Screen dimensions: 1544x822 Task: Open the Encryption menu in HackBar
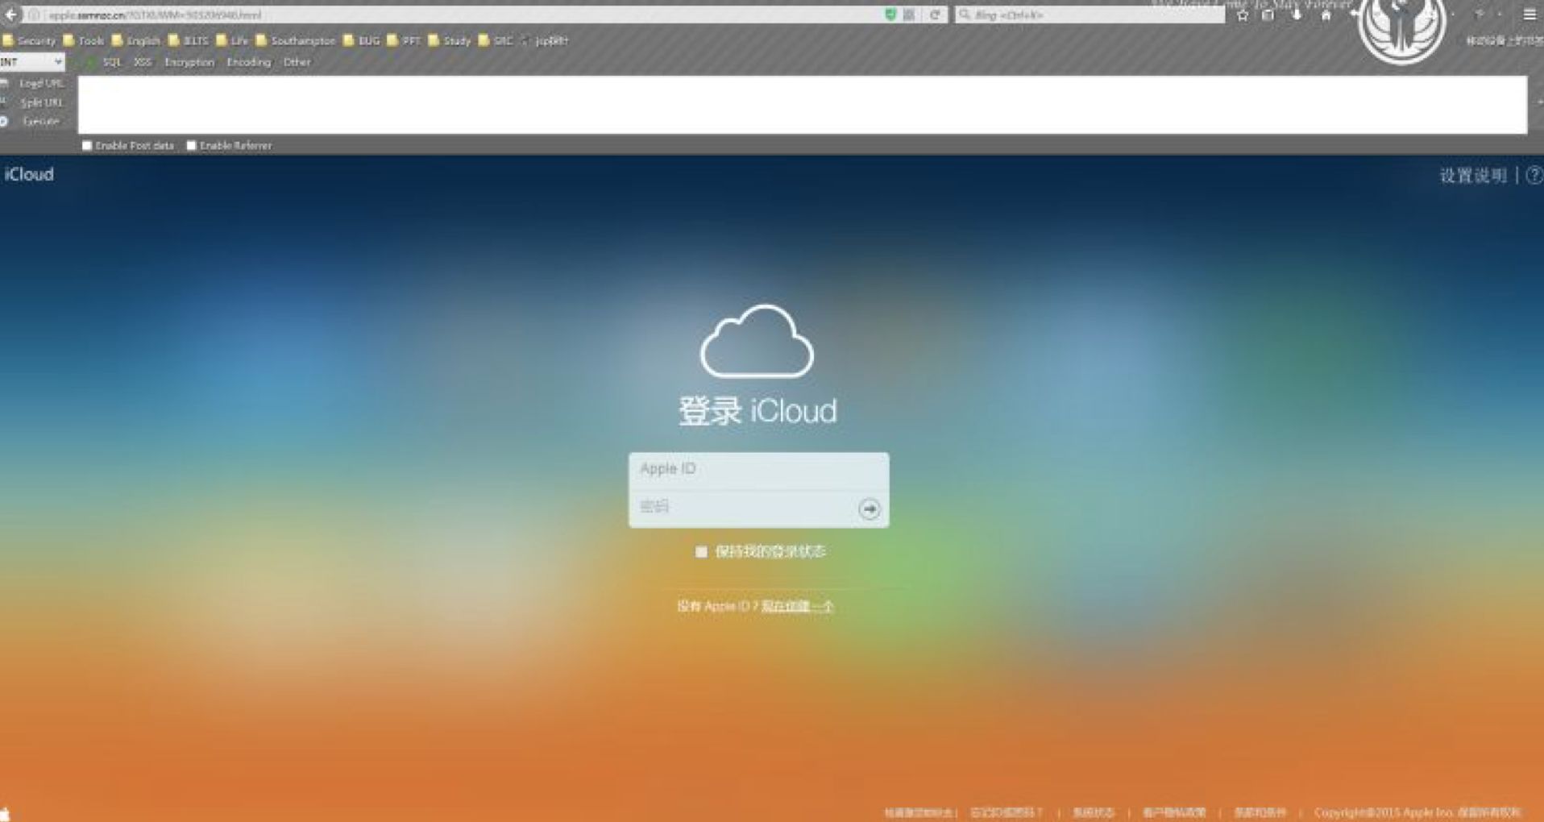[x=189, y=62]
